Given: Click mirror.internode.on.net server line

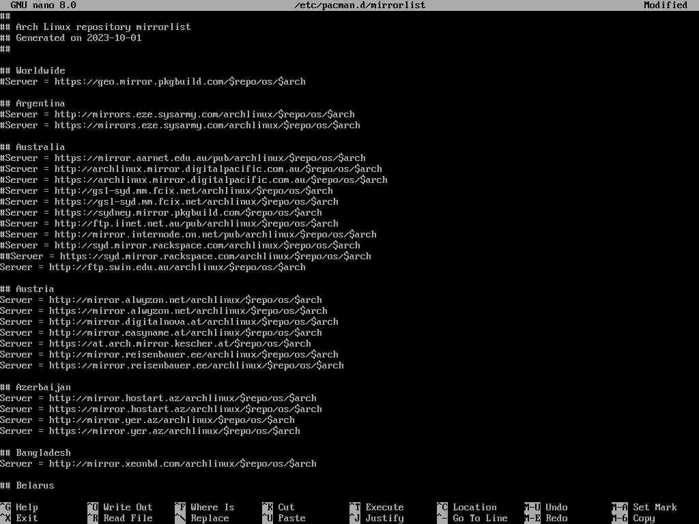Looking at the screenshot, I should pos(188,235).
